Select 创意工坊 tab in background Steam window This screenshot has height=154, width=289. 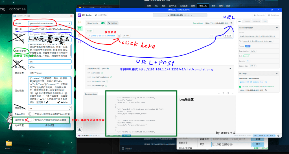click(x=203, y=6)
